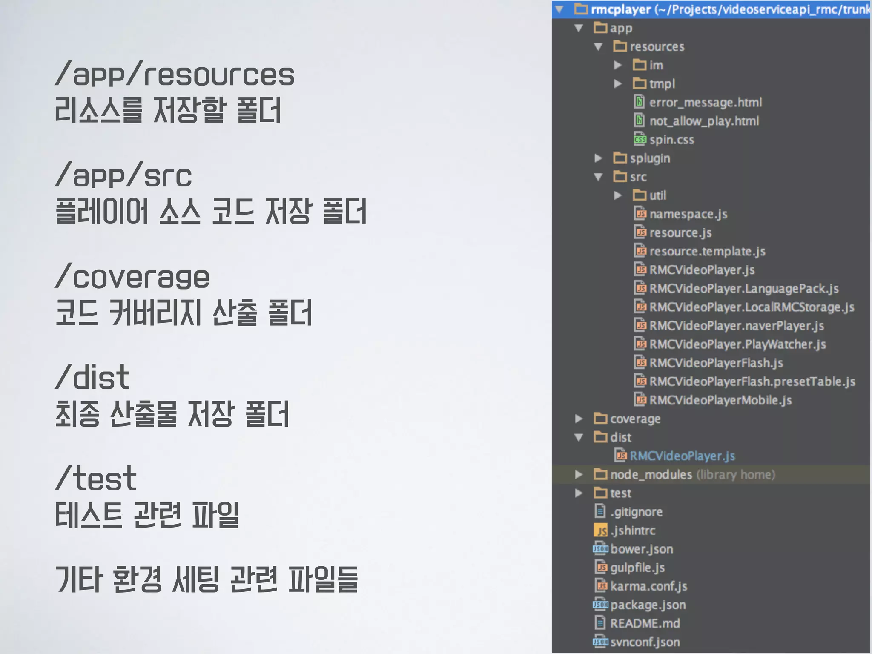The height and width of the screenshot is (654, 872).
Task: Click the package.json JSON icon
Action: tap(600, 604)
